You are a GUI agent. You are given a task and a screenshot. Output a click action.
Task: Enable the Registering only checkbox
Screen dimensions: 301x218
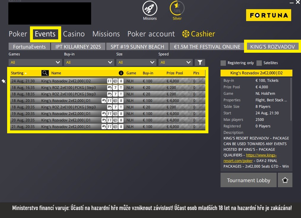point(223,63)
